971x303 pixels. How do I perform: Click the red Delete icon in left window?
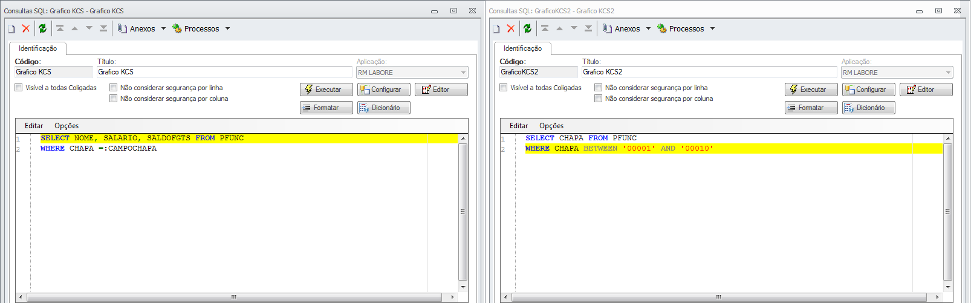coord(26,28)
